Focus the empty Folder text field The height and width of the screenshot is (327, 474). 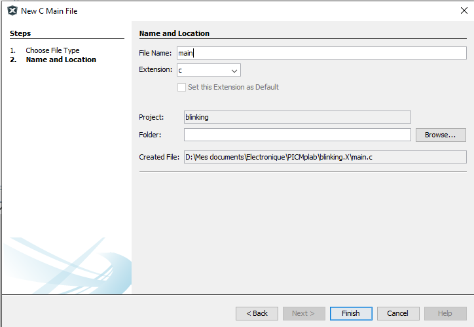pyautogui.click(x=297, y=135)
